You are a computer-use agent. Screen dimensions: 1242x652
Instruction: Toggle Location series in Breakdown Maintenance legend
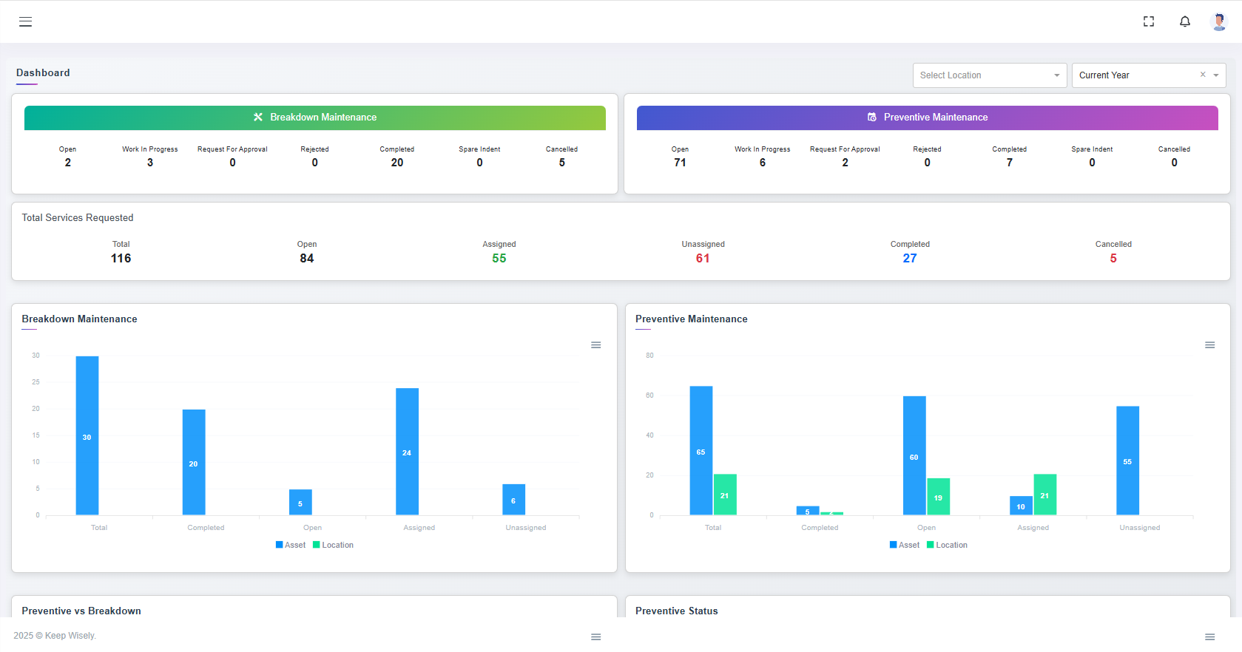coord(333,546)
